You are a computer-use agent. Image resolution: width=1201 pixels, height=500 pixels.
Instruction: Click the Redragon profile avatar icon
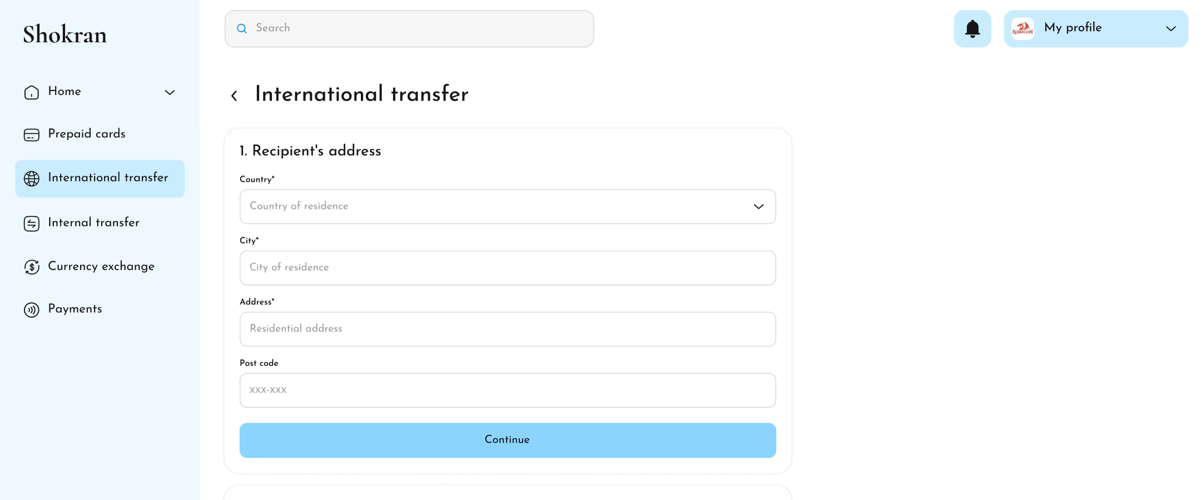tap(1022, 28)
